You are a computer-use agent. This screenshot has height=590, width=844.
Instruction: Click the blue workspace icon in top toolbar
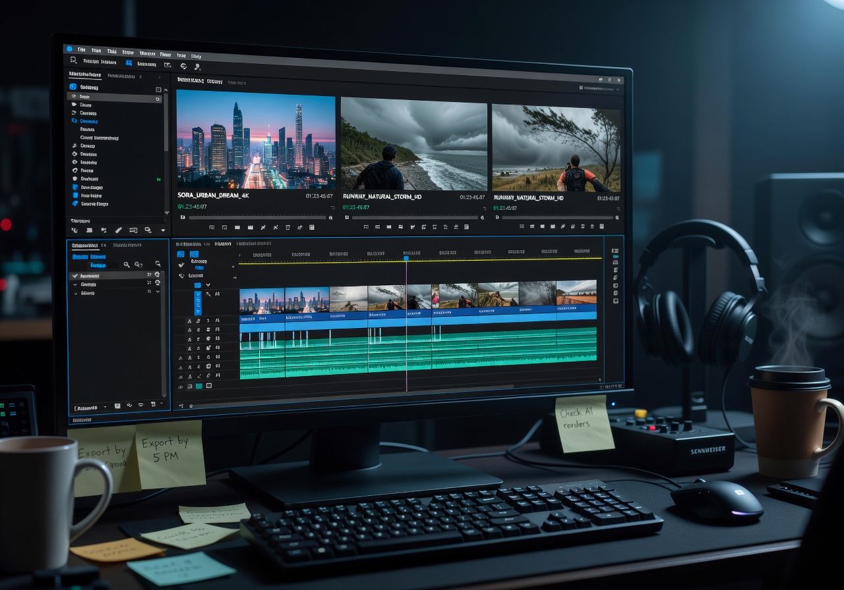click(x=129, y=63)
